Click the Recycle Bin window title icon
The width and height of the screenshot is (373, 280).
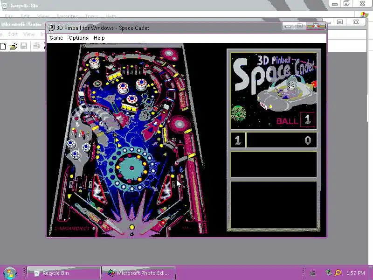4,5
